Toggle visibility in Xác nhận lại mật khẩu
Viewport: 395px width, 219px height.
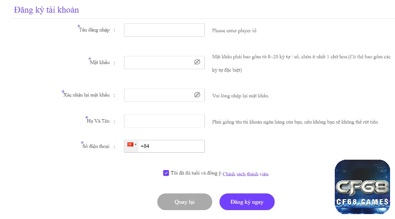(x=197, y=94)
